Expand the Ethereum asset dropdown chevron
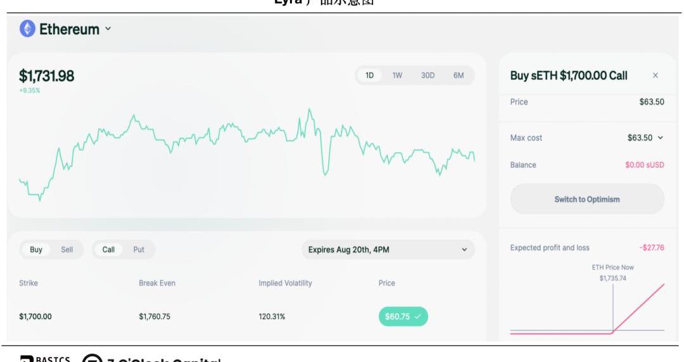This screenshot has height=362, width=684. [x=108, y=28]
